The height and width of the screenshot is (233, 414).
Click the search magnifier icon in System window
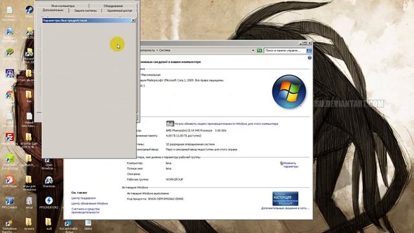click(x=309, y=50)
